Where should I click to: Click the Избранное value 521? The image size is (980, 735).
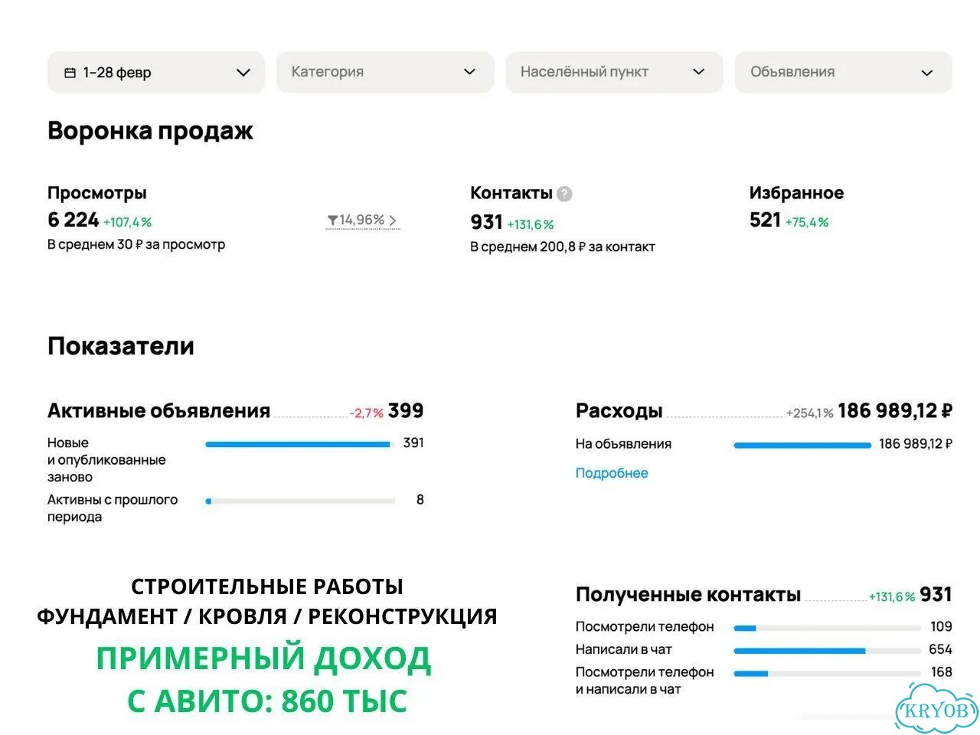pos(765,220)
